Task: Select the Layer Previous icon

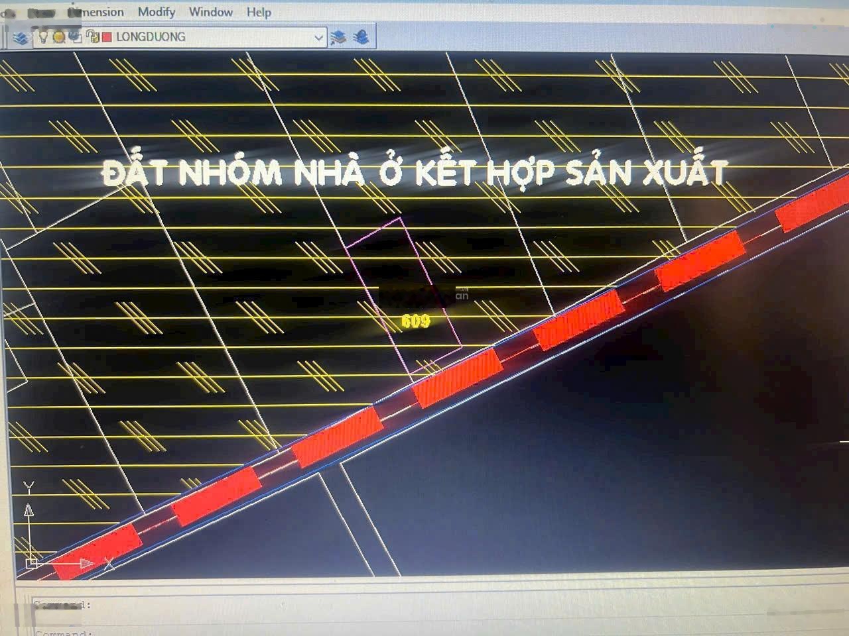Action: coord(361,38)
